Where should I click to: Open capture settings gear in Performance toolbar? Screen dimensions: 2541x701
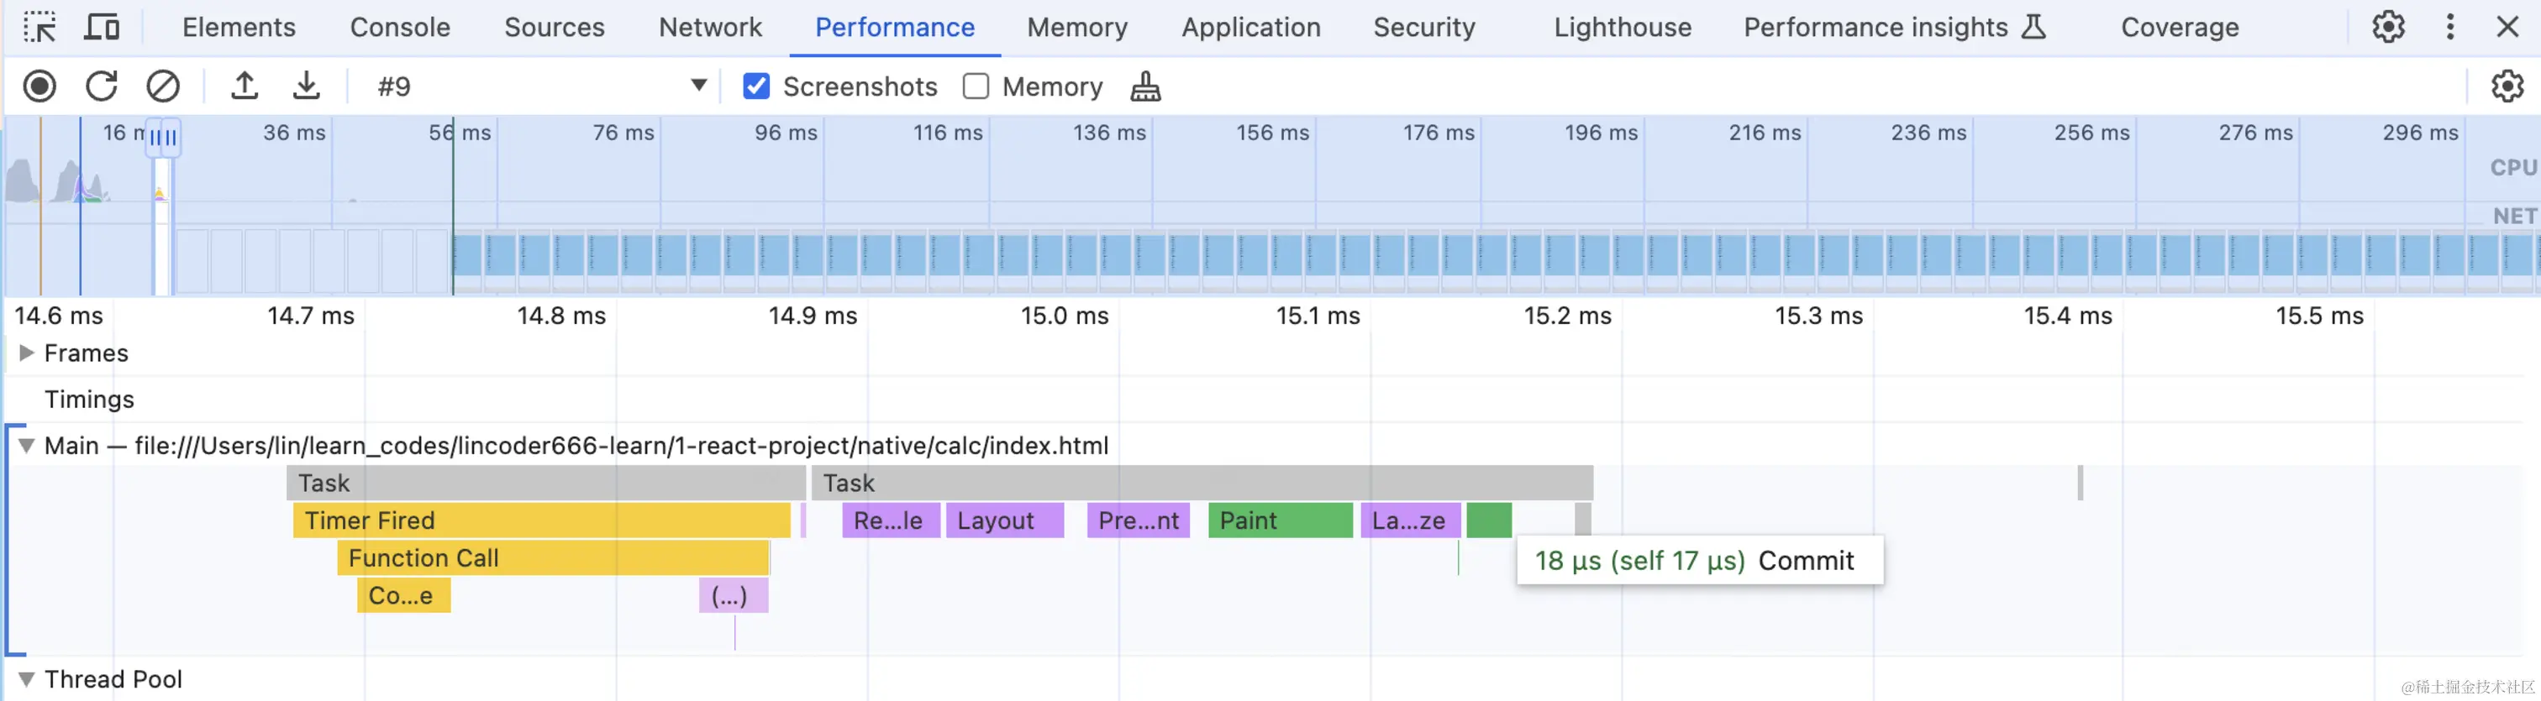(2507, 86)
